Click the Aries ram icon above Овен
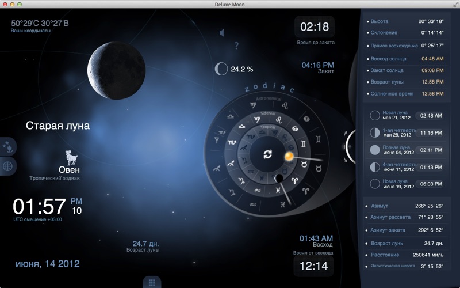Screen dimensions: 460x288 (x=71, y=157)
